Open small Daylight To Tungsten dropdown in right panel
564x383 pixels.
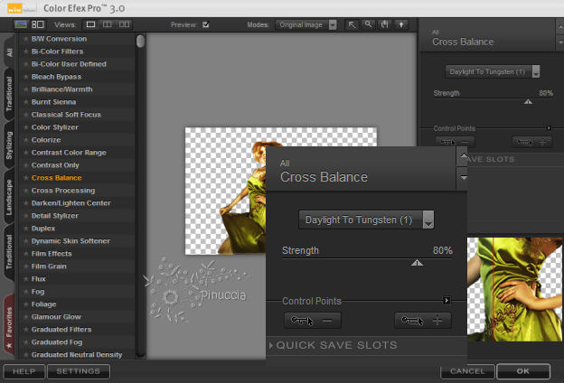click(x=493, y=71)
